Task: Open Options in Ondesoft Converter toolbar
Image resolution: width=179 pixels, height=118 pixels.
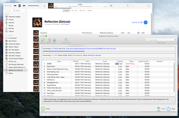Action: coord(49,41)
